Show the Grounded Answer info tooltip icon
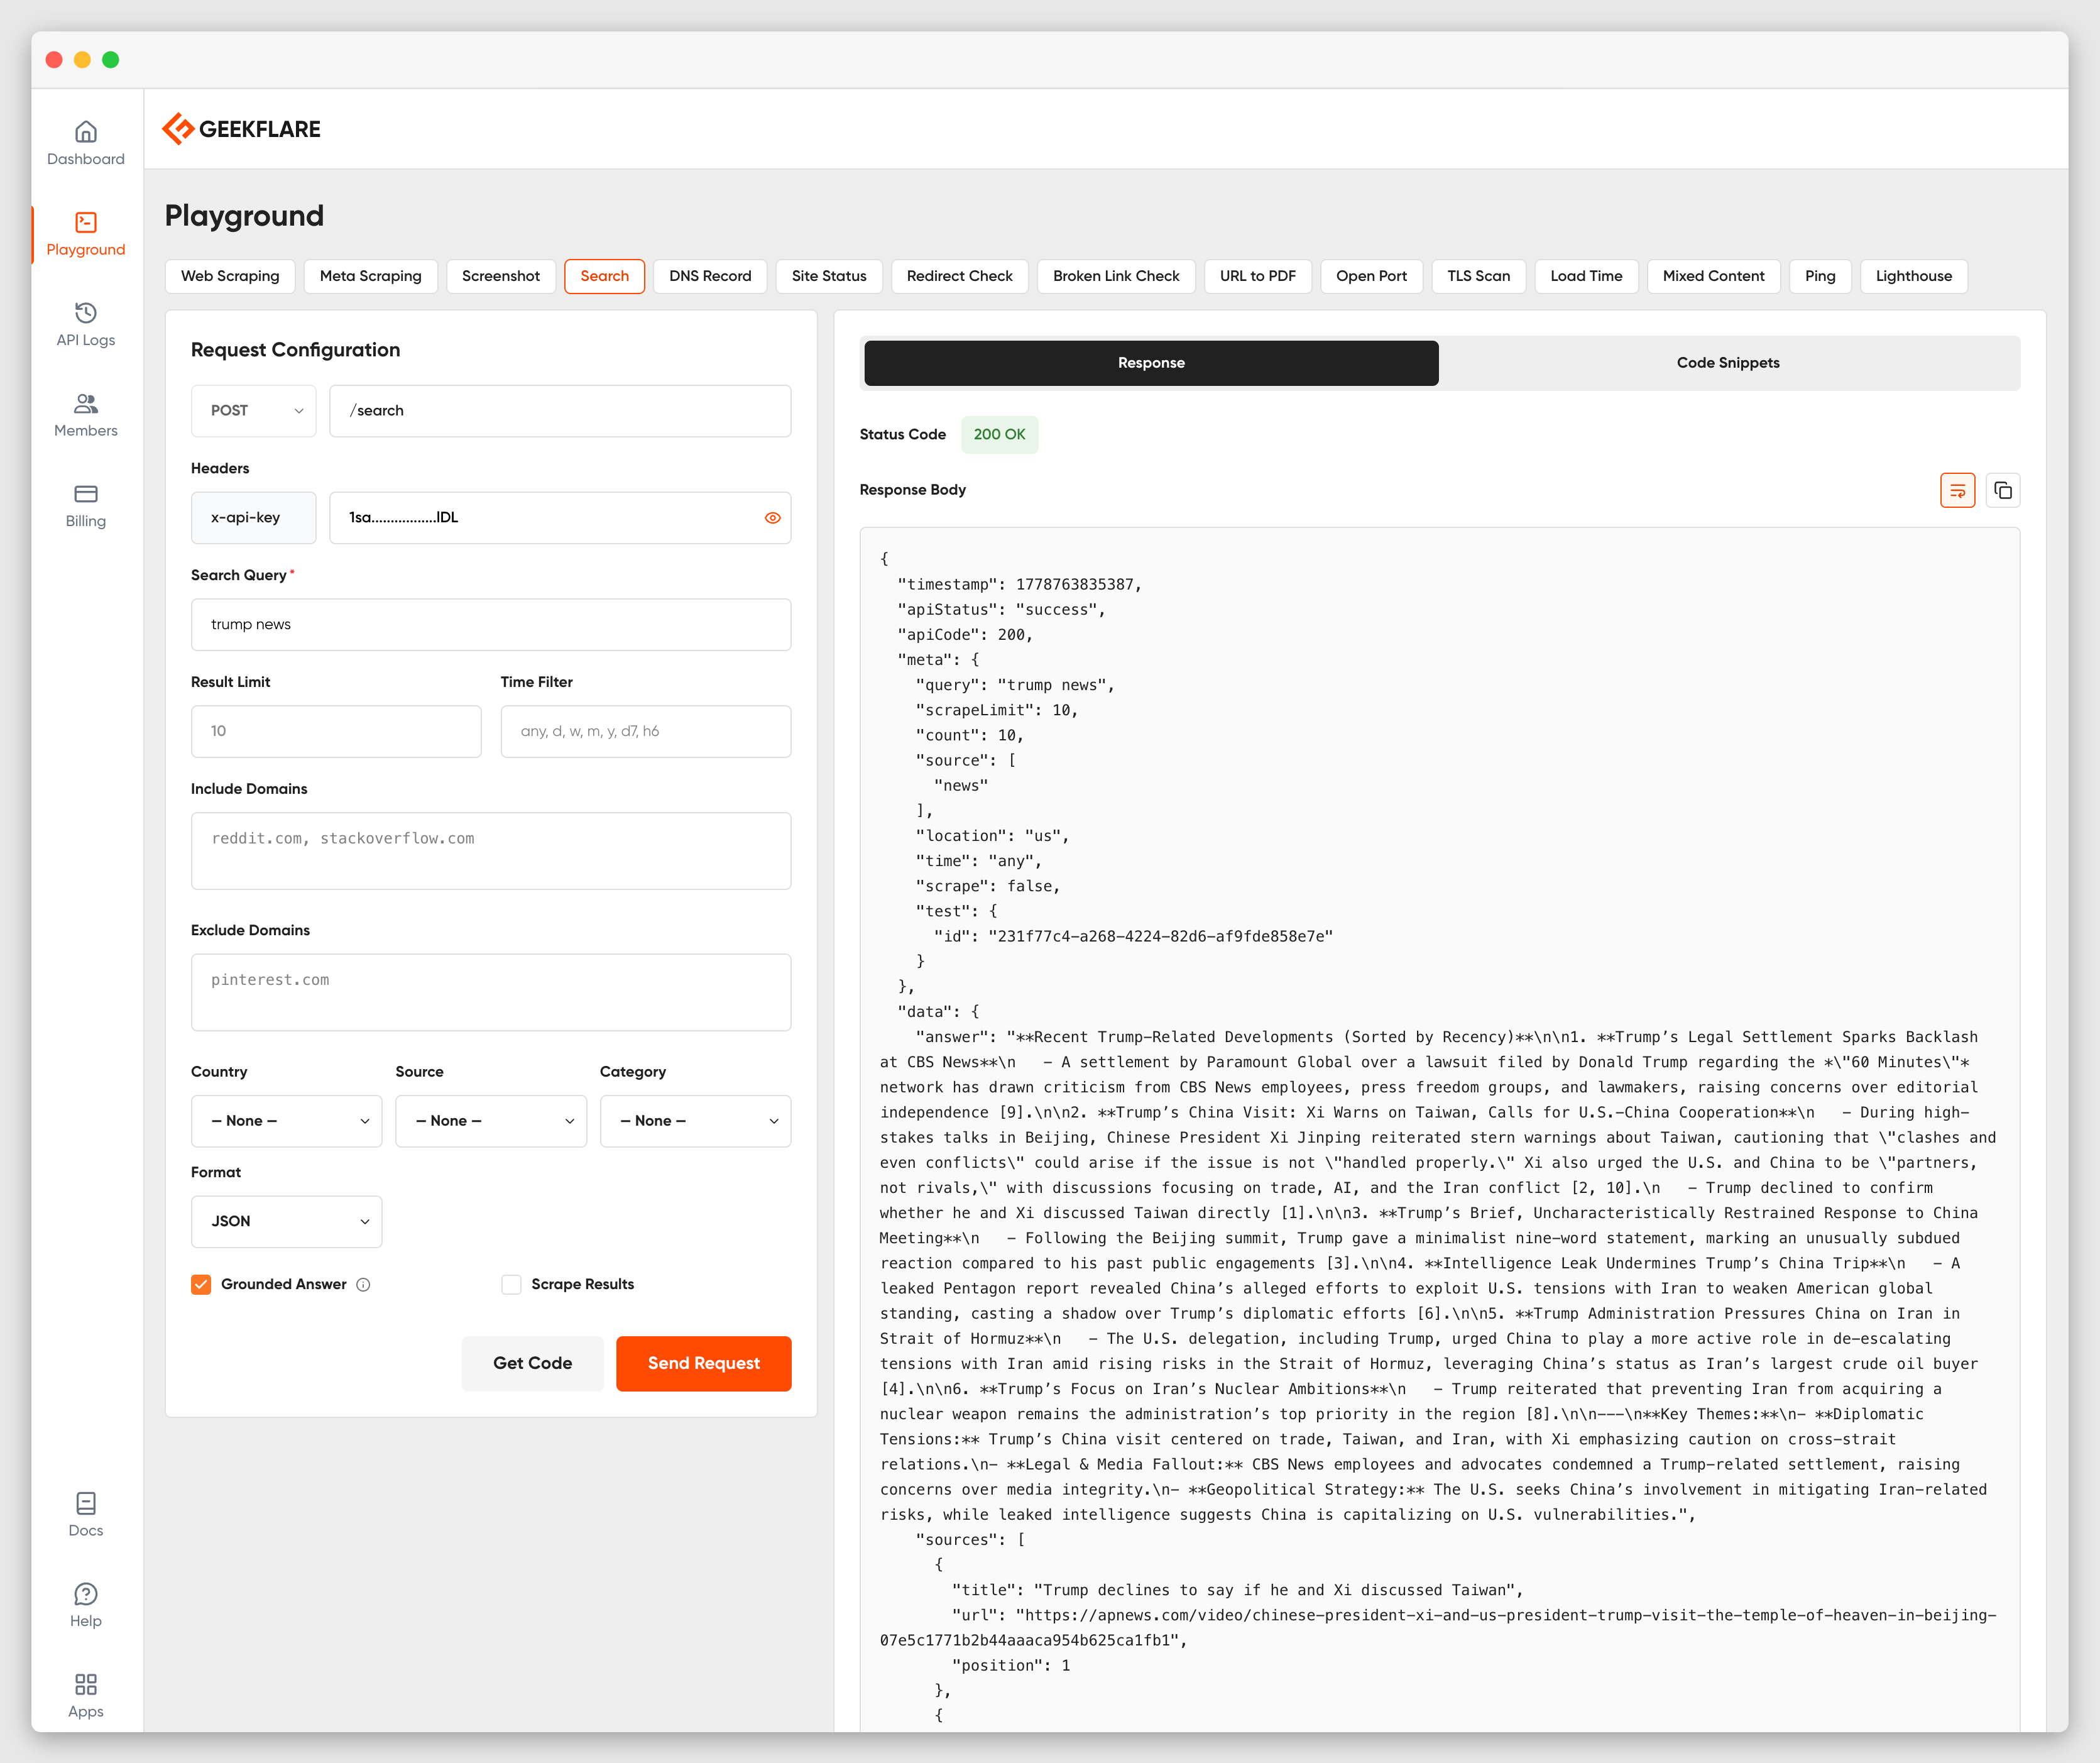The image size is (2100, 1763). (364, 1285)
